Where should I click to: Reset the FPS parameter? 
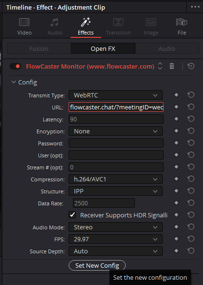[191, 239]
